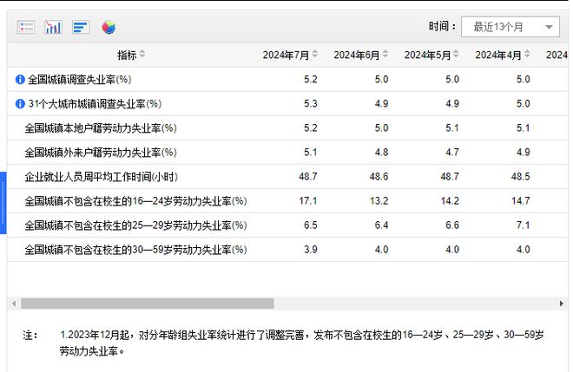The width and height of the screenshot is (573, 372).
Task: Click the right arrow of horizontal scrollbar
Action: (x=562, y=303)
